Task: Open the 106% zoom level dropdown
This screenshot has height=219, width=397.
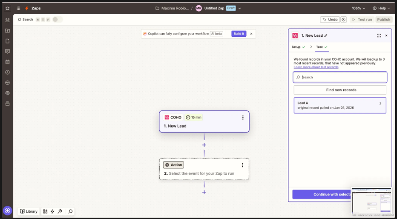Action: [x=358, y=8]
